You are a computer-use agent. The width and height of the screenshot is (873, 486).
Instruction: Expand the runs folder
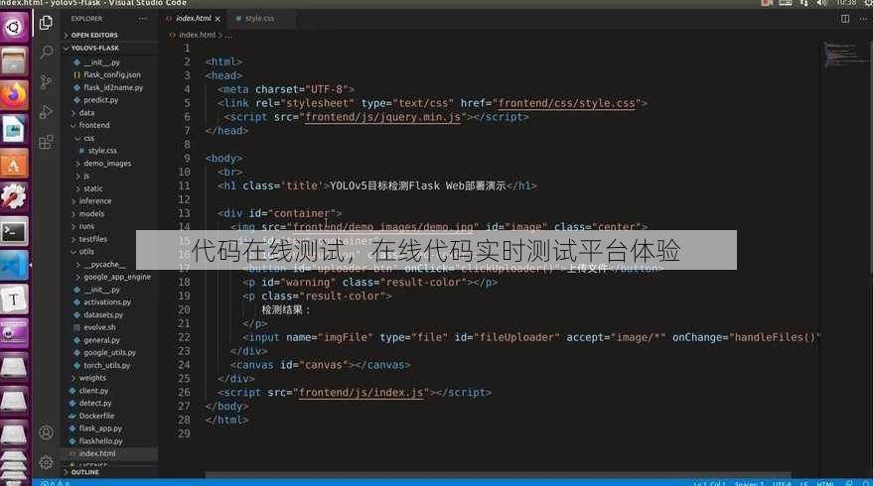click(86, 227)
